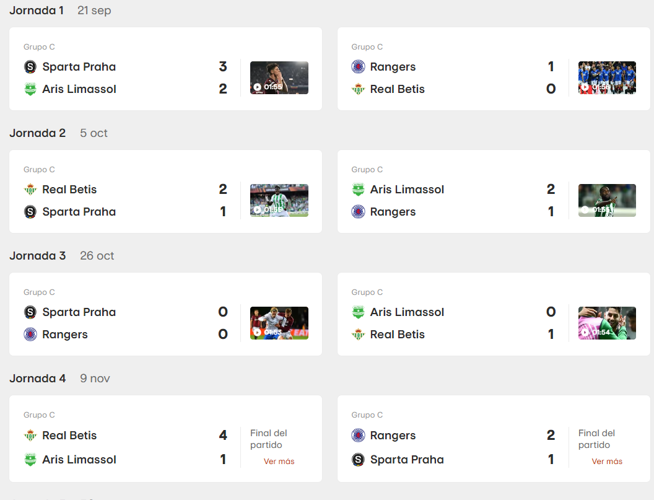The image size is (654, 500).
Task: Open Rangers team name in Jornada 2
Action: [393, 212]
